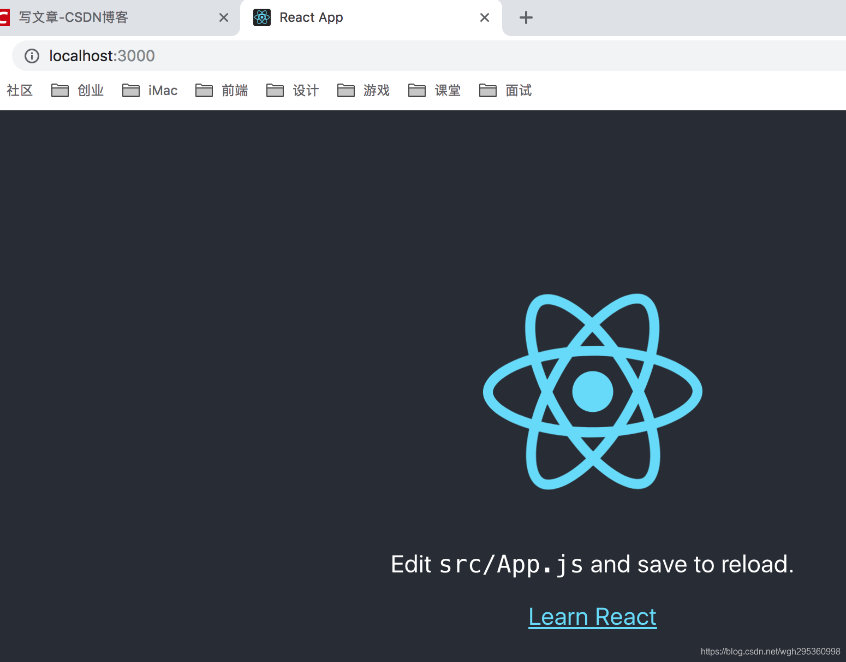View site information icon in address bar

coord(32,56)
